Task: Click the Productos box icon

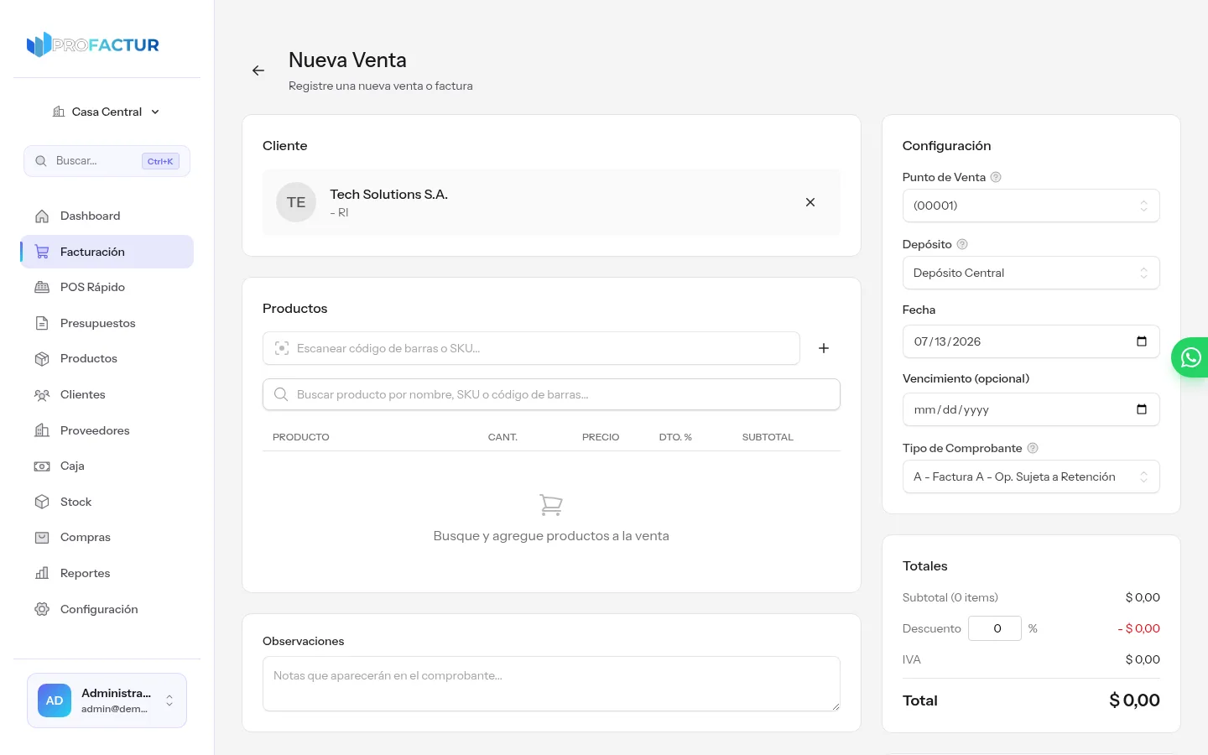Action: point(42,358)
